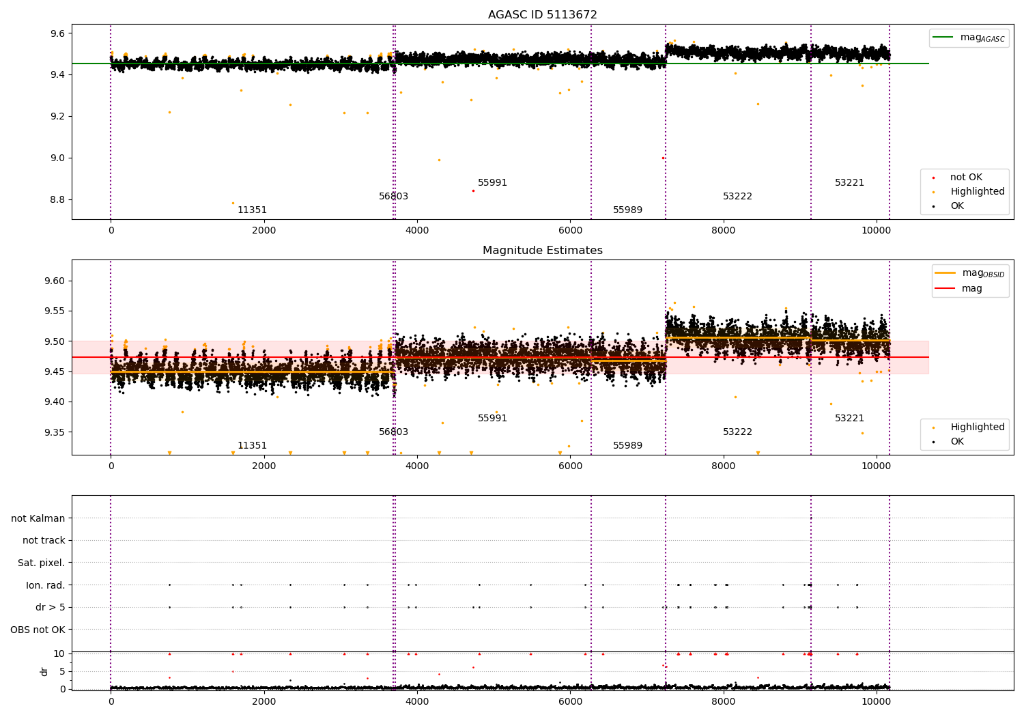Click the red not-OK point near 8.85 in the top plot
The image size is (1024, 717).
(x=473, y=191)
